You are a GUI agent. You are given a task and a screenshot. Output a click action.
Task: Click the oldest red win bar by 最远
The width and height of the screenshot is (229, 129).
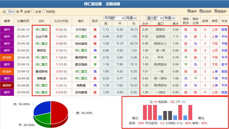[x=190, y=112]
